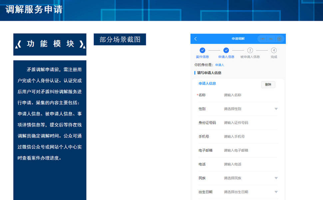Click the text line starting 后用户可对矛盾纠纷
Image resolution: width=323 pixels, height=200 pixels.
[50, 92]
